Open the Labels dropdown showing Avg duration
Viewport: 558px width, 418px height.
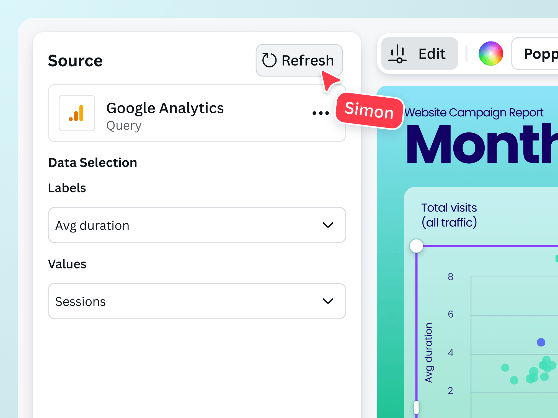[x=197, y=225]
